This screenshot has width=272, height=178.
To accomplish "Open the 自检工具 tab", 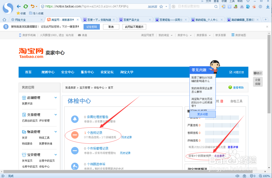I will tap(236, 101).
